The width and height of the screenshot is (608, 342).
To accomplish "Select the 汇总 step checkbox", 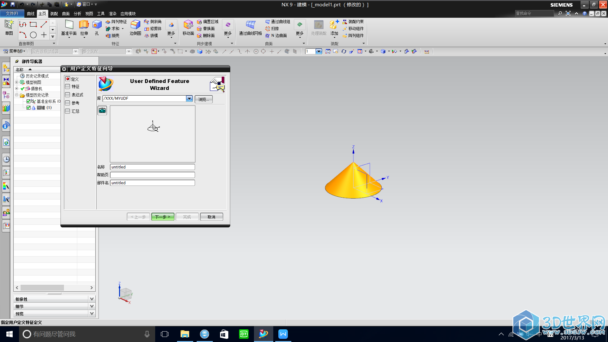I will click(x=67, y=111).
